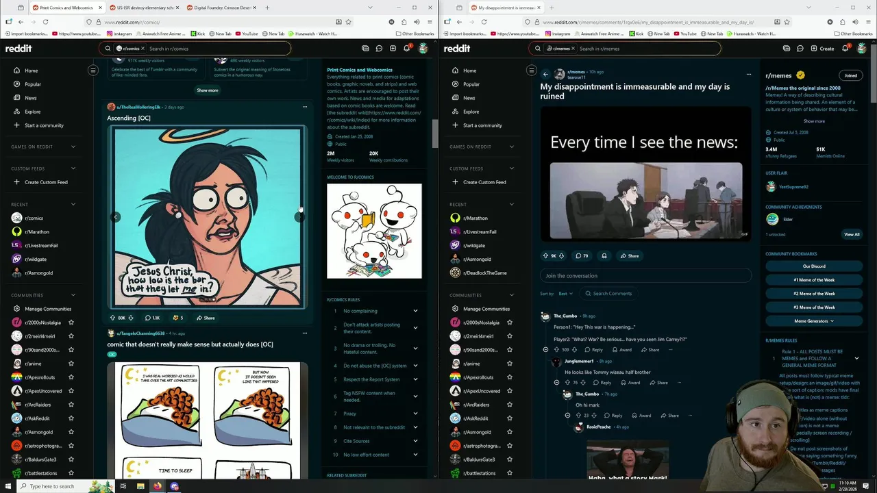Favorite r/2meirl4meirl star in r/memes window sidebar
Image resolution: width=877 pixels, height=493 pixels.
pyautogui.click(x=510, y=336)
